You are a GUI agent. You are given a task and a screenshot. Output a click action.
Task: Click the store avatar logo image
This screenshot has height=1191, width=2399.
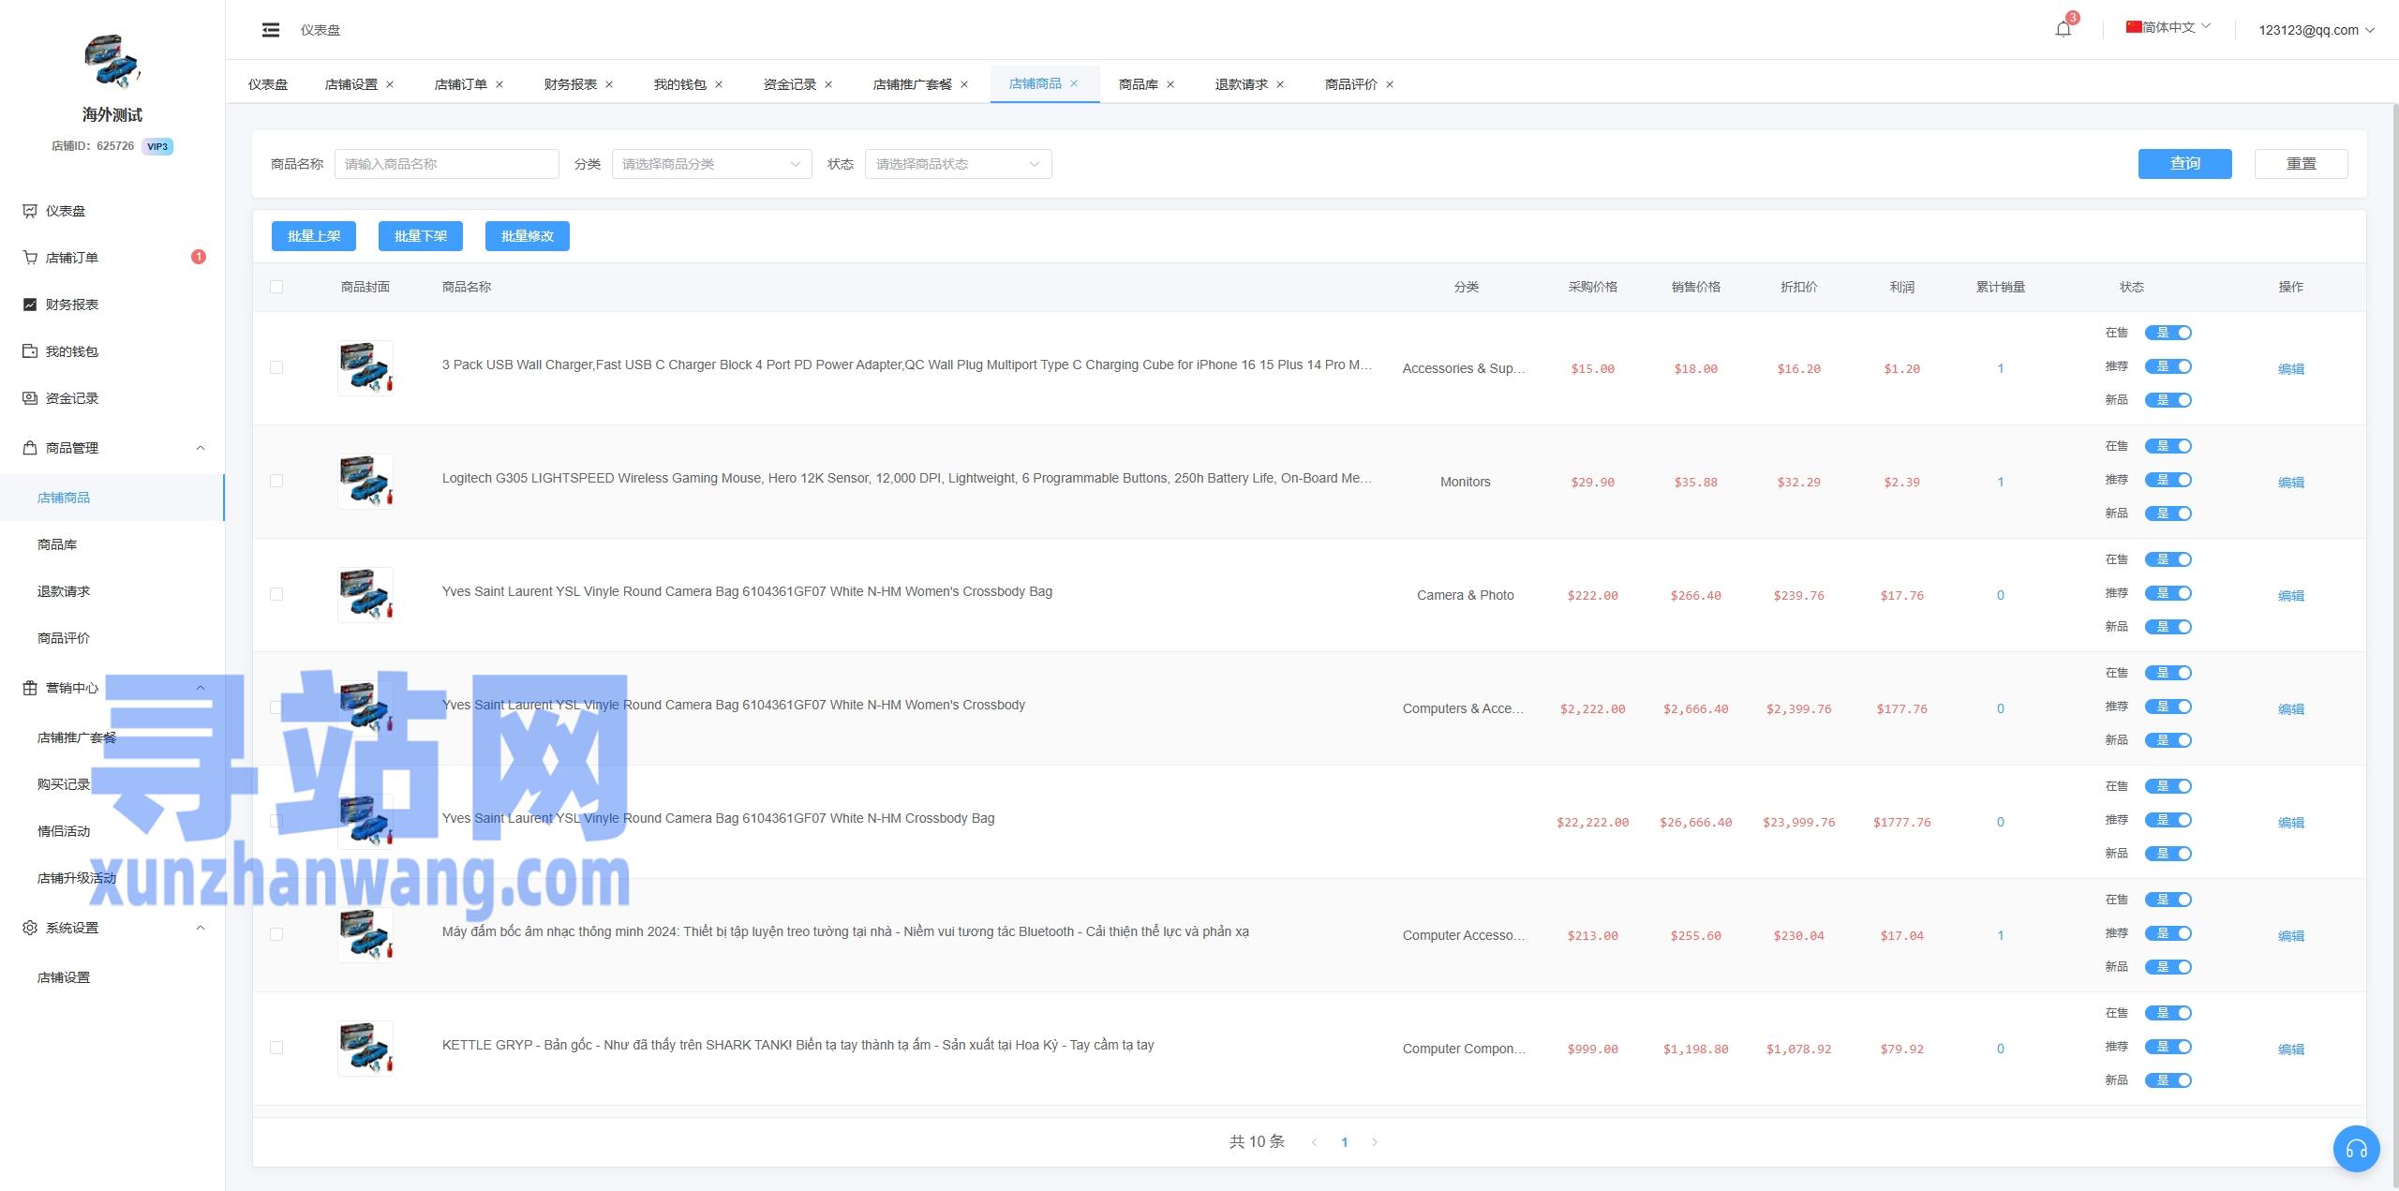(x=112, y=61)
